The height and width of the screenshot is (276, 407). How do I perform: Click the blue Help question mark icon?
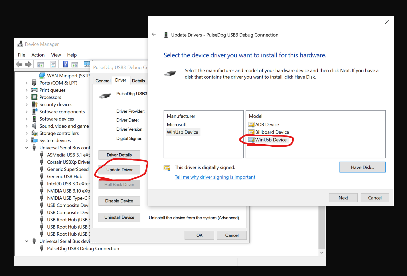(65, 64)
